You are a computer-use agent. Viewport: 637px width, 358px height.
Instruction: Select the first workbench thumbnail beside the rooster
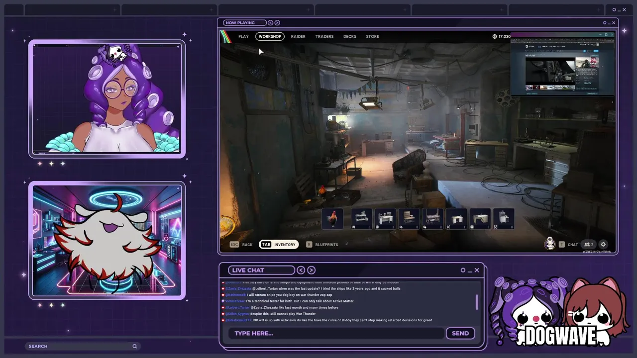click(x=362, y=219)
